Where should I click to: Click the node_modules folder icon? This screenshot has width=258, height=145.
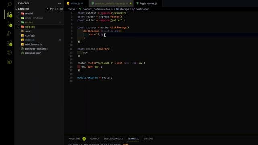[23, 18]
